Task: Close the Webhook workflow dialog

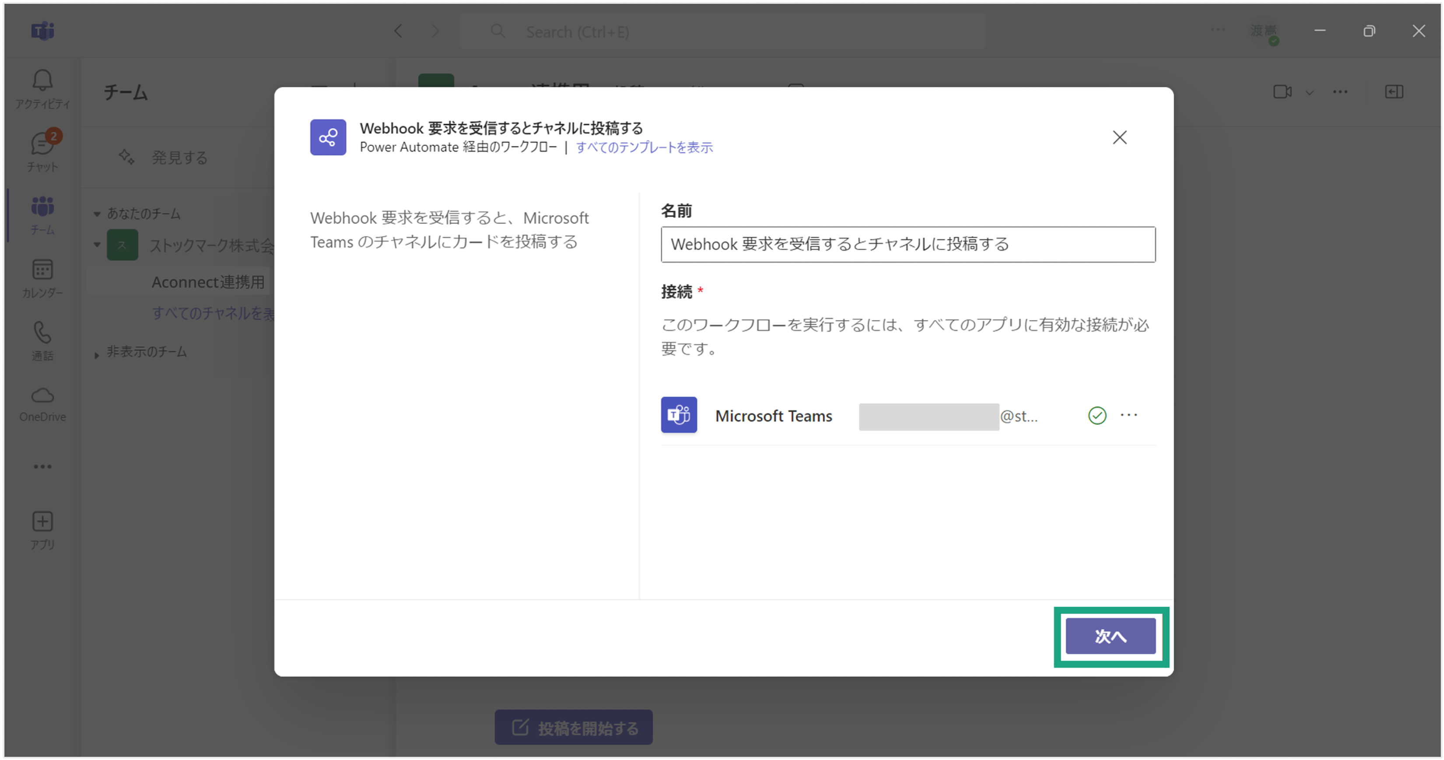Action: point(1119,137)
